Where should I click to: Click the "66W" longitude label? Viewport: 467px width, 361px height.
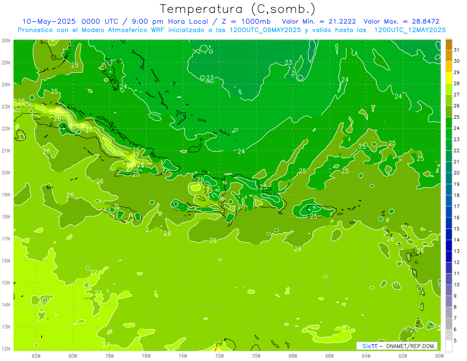[329, 355]
